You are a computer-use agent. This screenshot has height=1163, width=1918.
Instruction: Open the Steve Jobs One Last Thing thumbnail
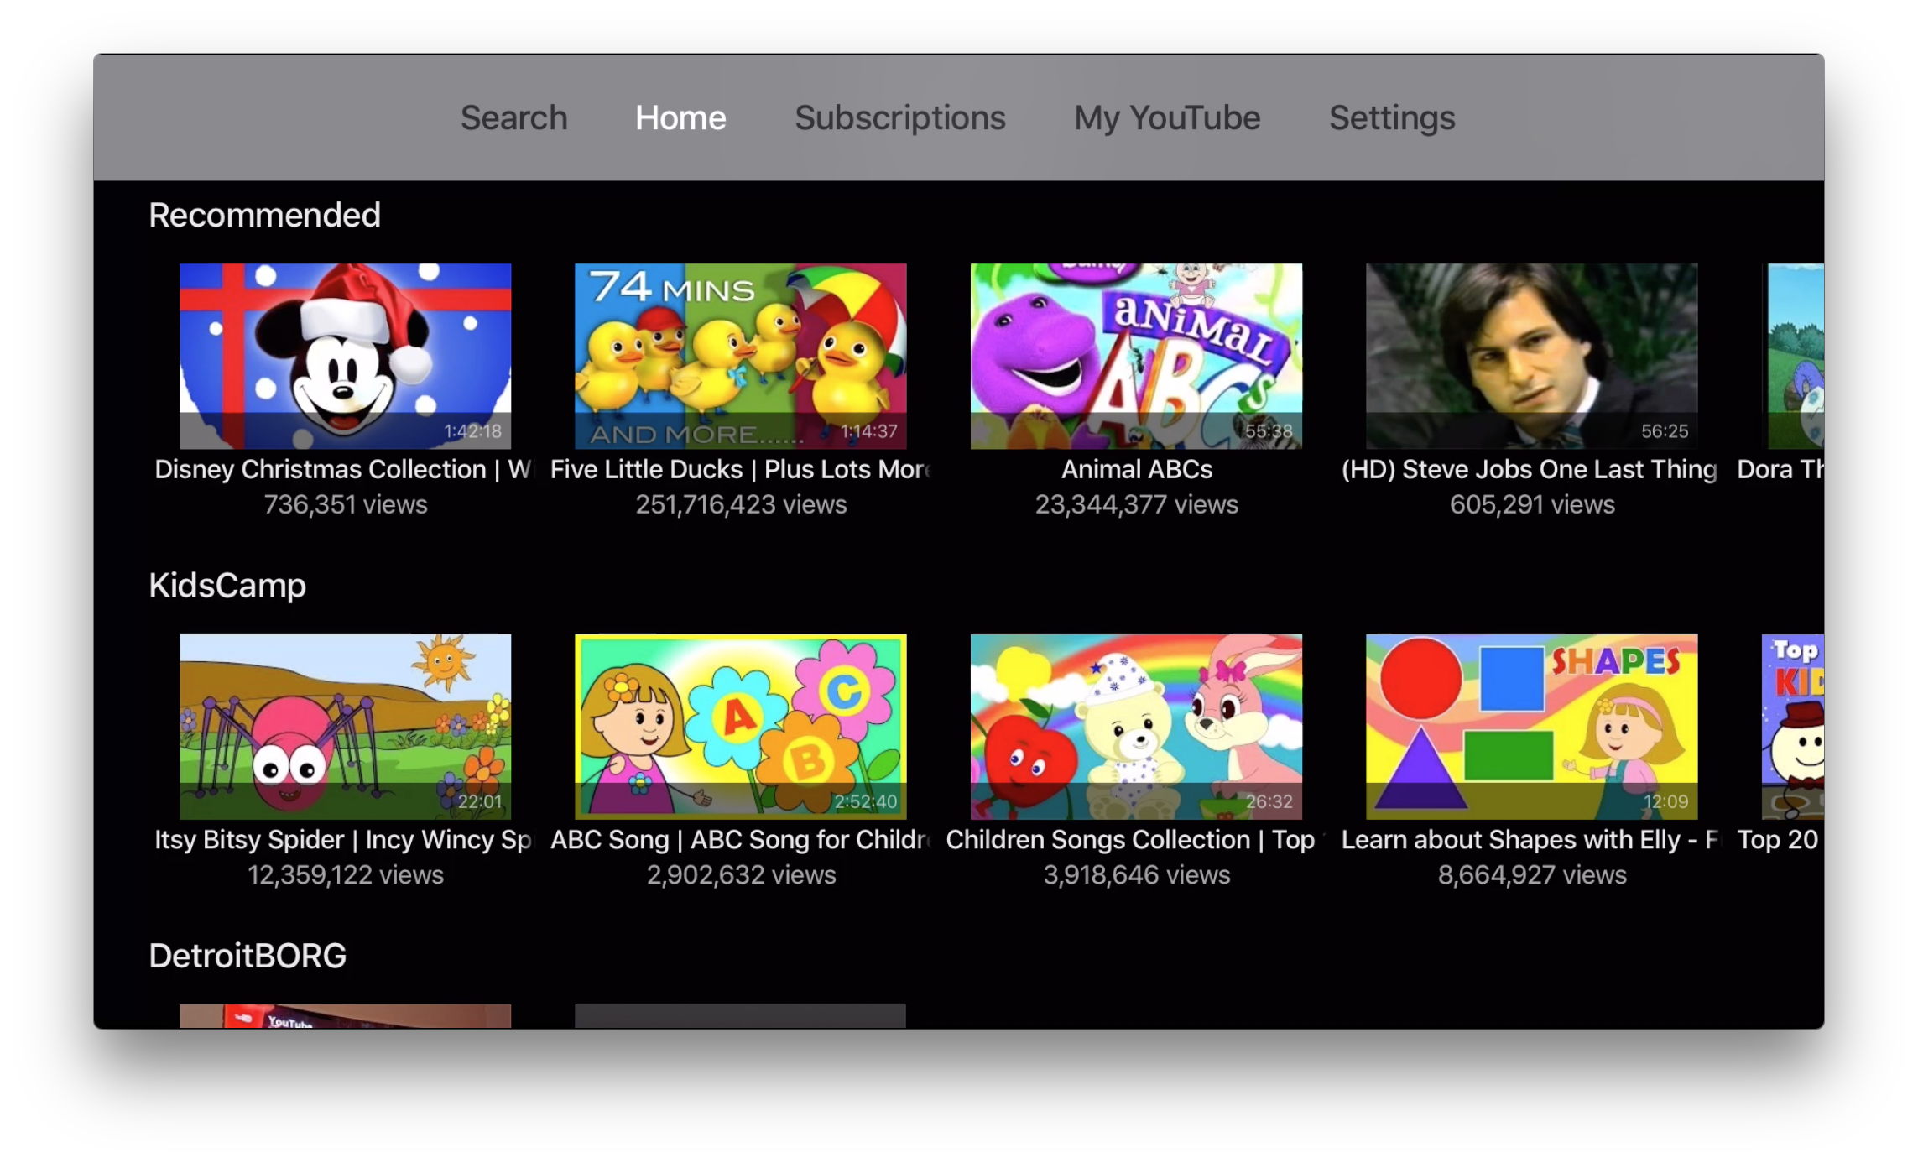(1531, 356)
